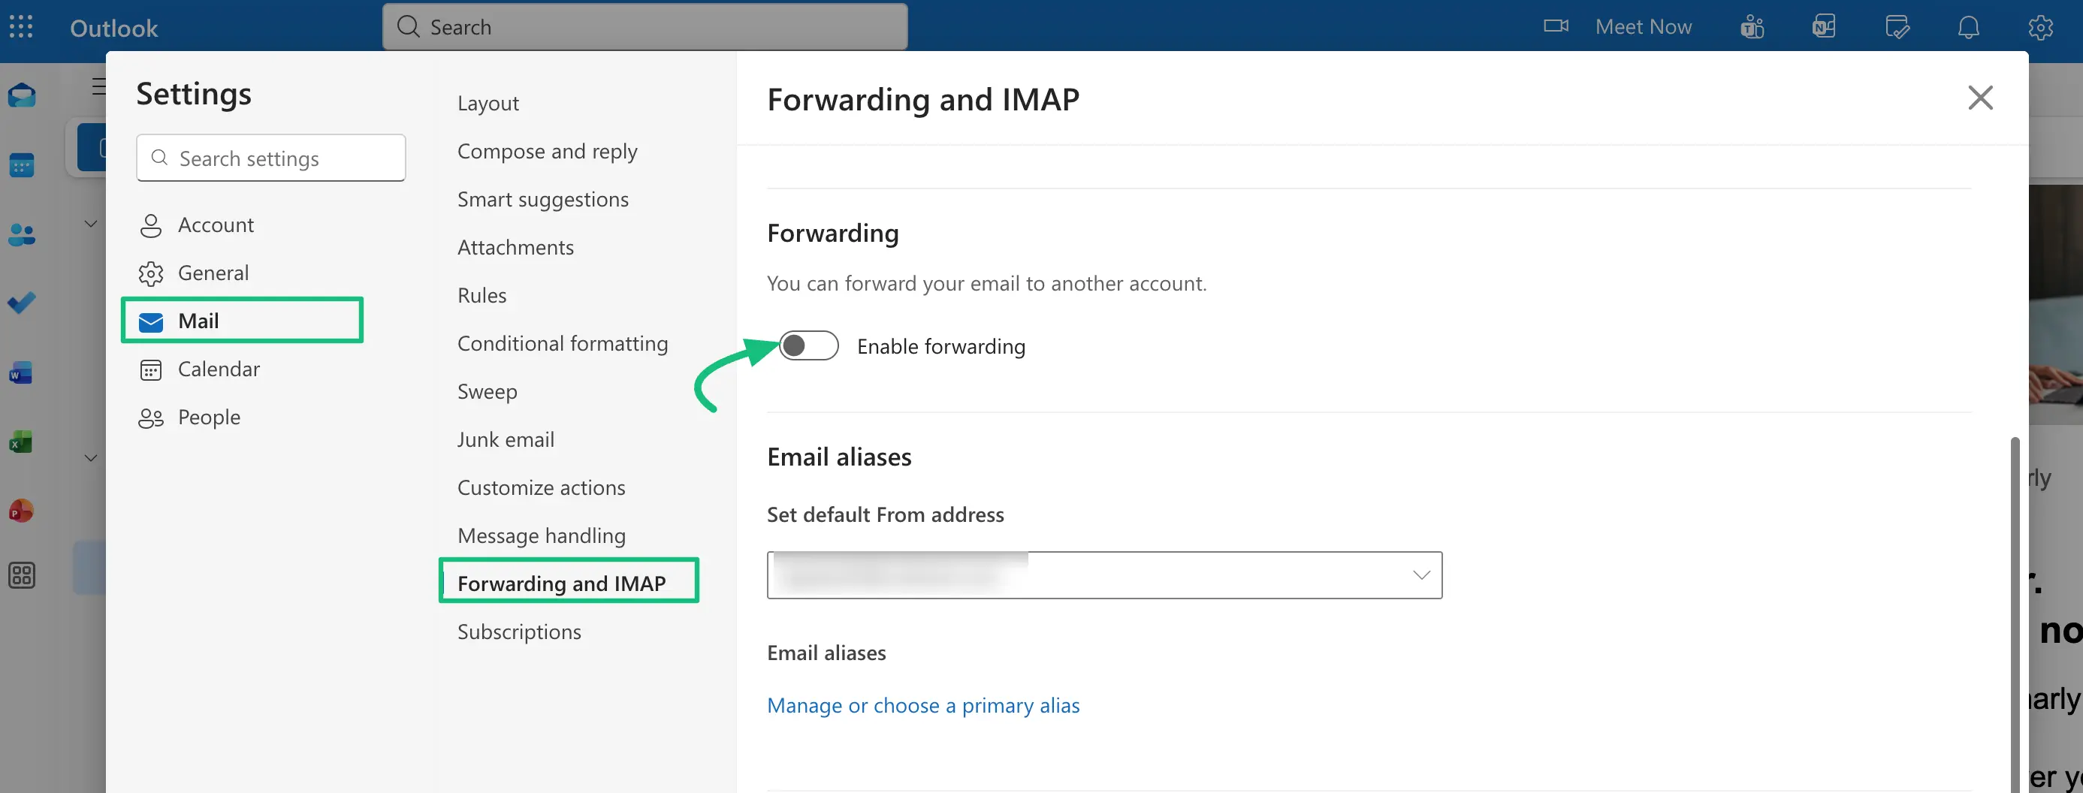
Task: Open the People app in left sidebar
Action: tap(21, 234)
